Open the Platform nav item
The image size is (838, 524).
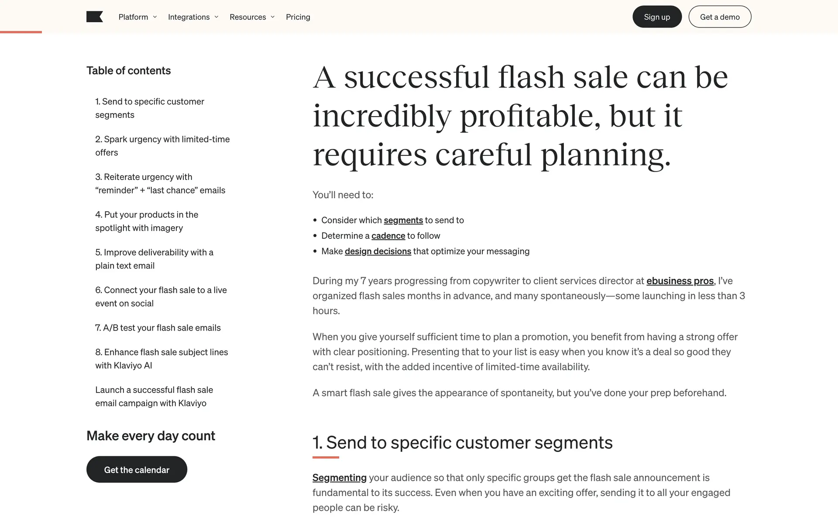tap(133, 17)
